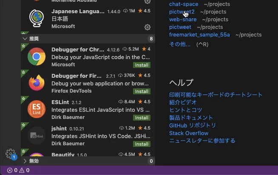
Task: Click the recommended star badge on Debugger for Firefox
Action: pyautogui.click(x=23, y=73)
